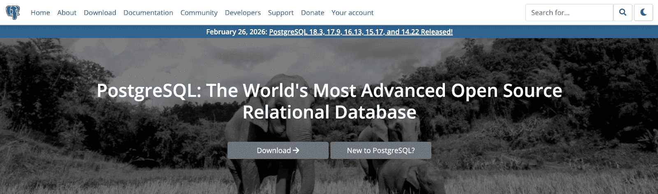The width and height of the screenshot is (658, 194).
Task: Click the 'February 26, 2026:' banner date
Action: tap(236, 32)
